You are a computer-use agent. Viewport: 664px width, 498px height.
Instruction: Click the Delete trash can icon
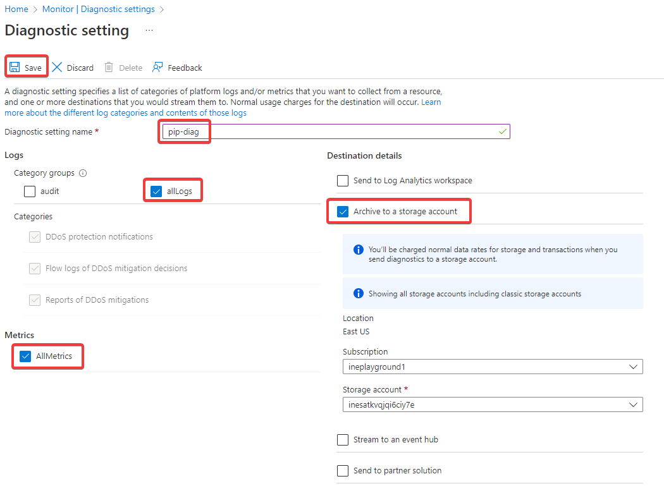[x=109, y=68]
